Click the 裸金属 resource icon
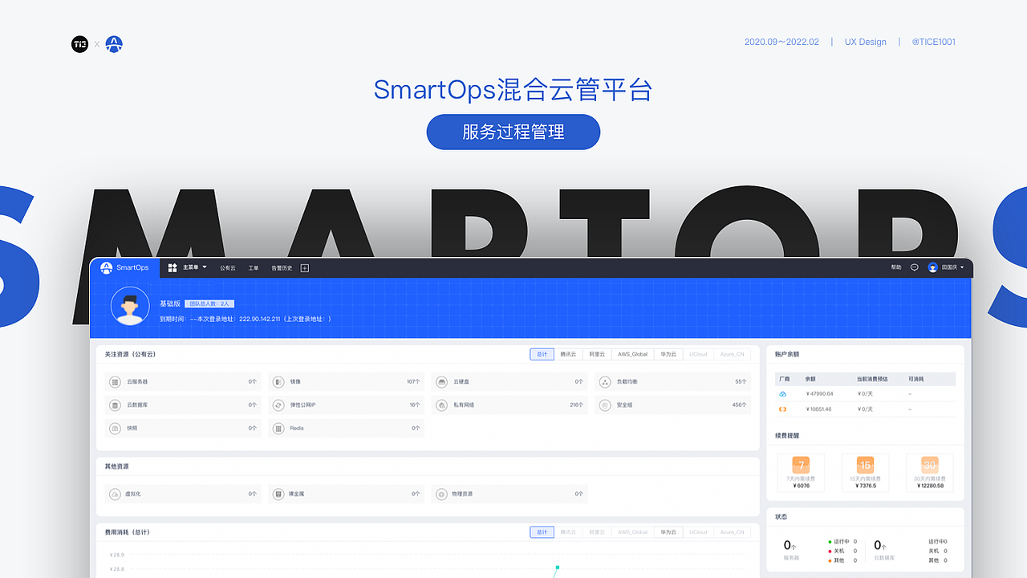This screenshot has height=578, width=1027. (279, 495)
